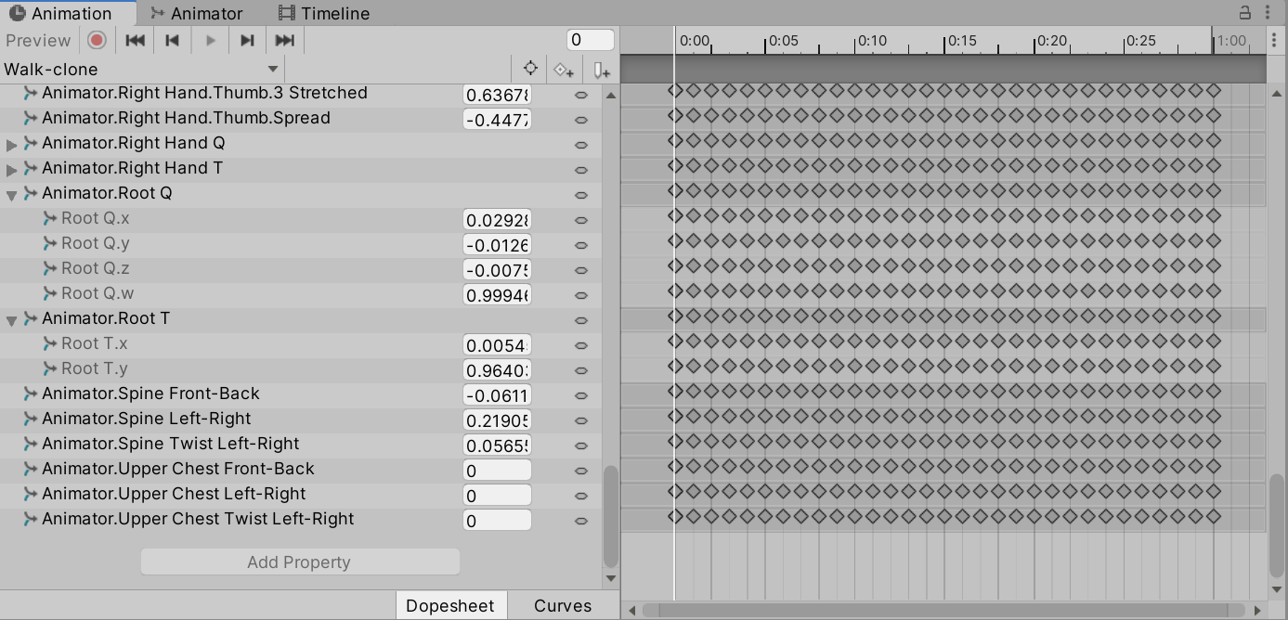Click the property list vertical scrollbar
Viewport: 1288px width, 620px height.
point(610,516)
